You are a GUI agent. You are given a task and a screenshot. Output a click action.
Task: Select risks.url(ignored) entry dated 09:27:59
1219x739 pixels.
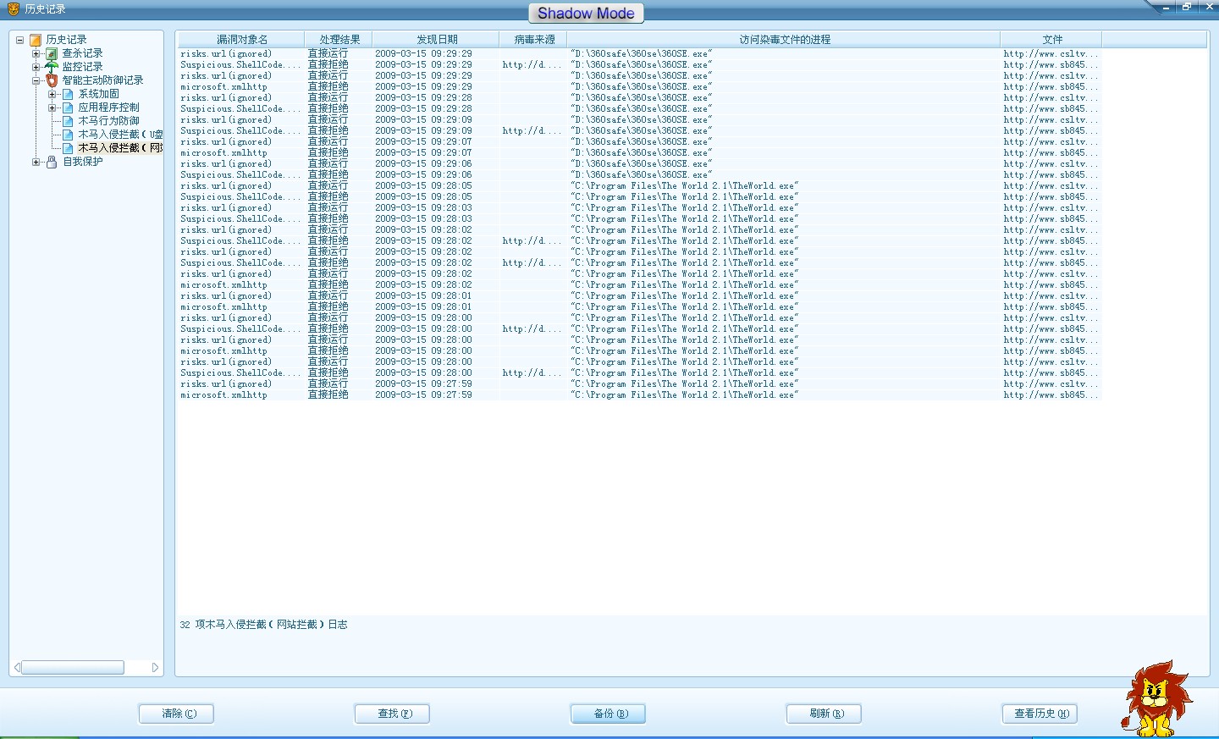pos(639,384)
